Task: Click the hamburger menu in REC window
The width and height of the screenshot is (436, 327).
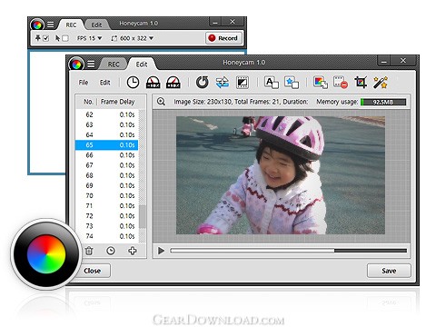Action: point(50,25)
